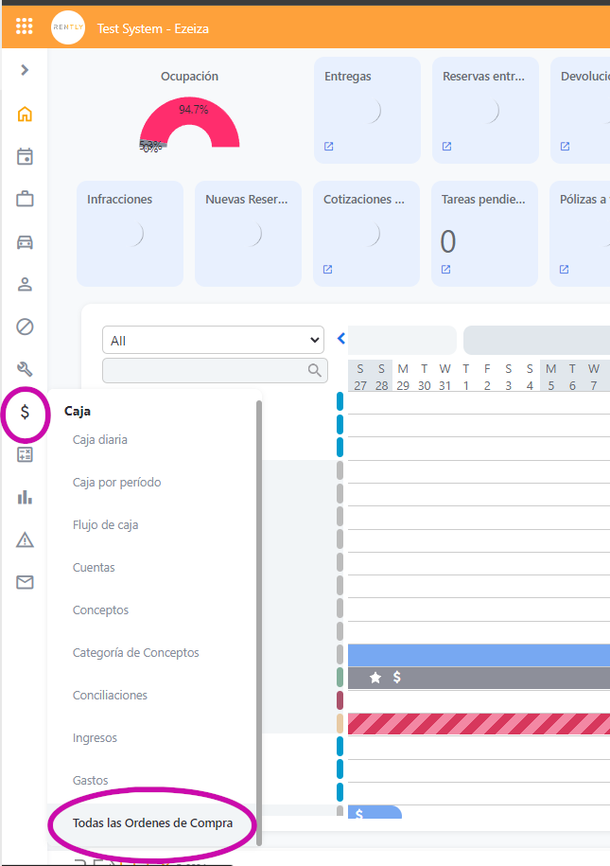Click the person customers icon

(x=25, y=284)
